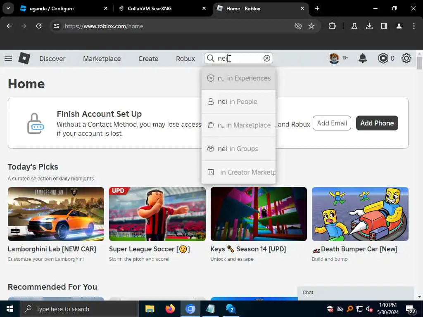Screen dimensions: 423x317
Task: Open the Chat panel
Action: click(x=355, y=293)
